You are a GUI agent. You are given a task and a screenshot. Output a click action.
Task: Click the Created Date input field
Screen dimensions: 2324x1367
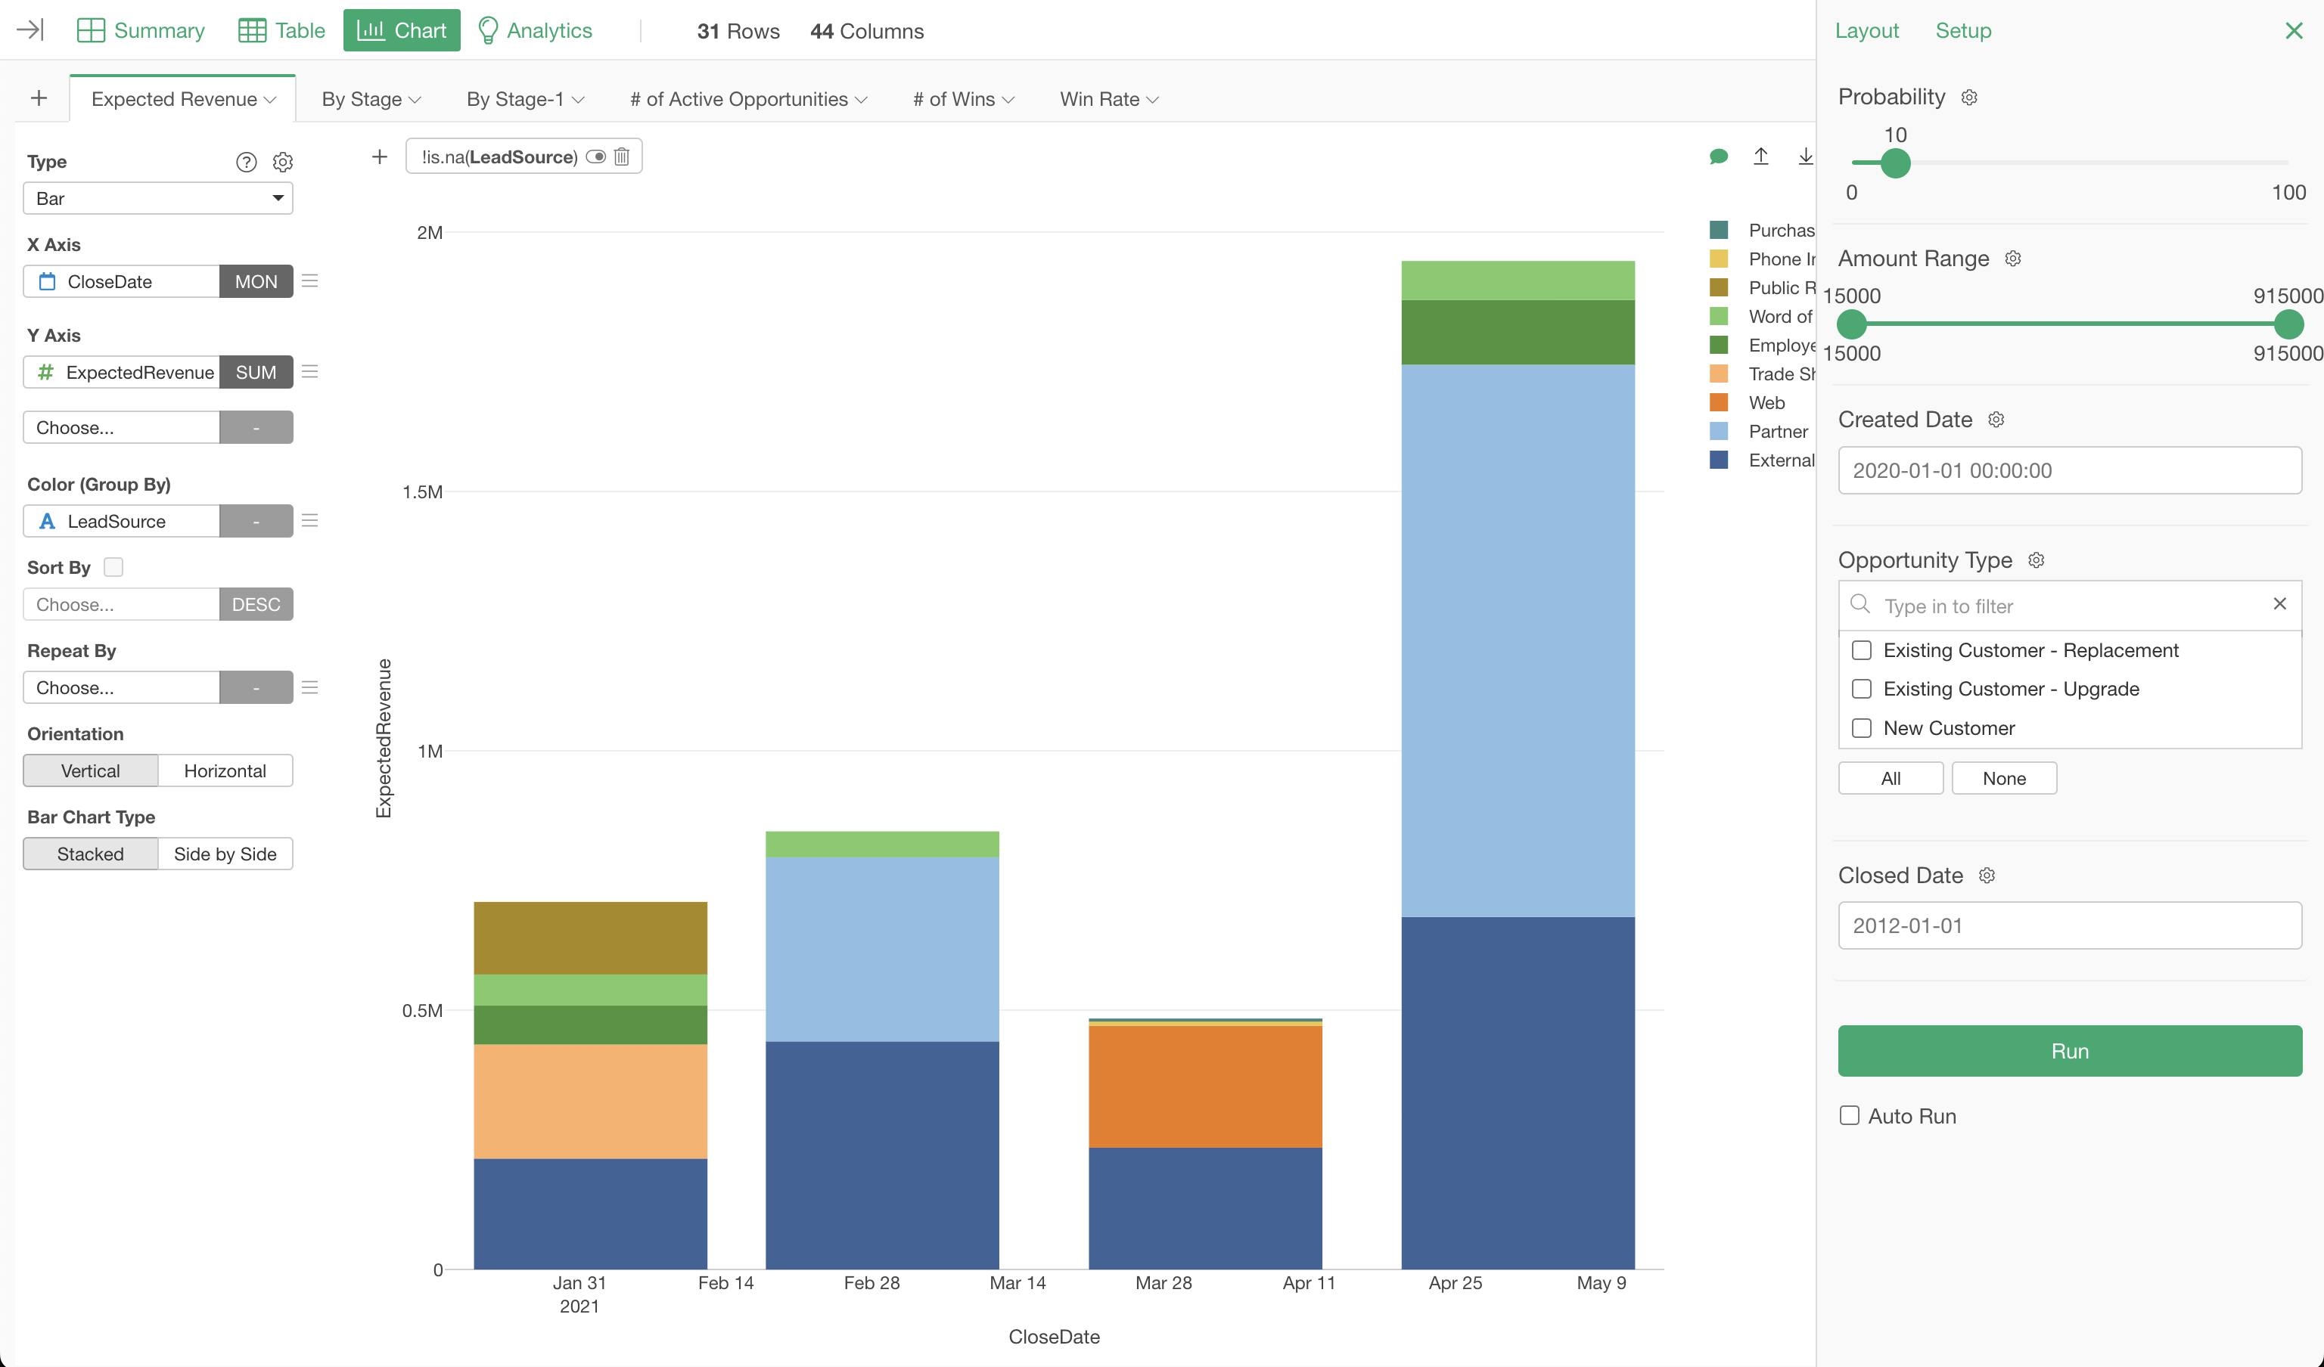point(2068,470)
